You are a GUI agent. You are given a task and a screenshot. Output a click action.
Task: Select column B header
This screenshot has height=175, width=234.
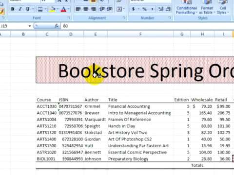coord(23,34)
